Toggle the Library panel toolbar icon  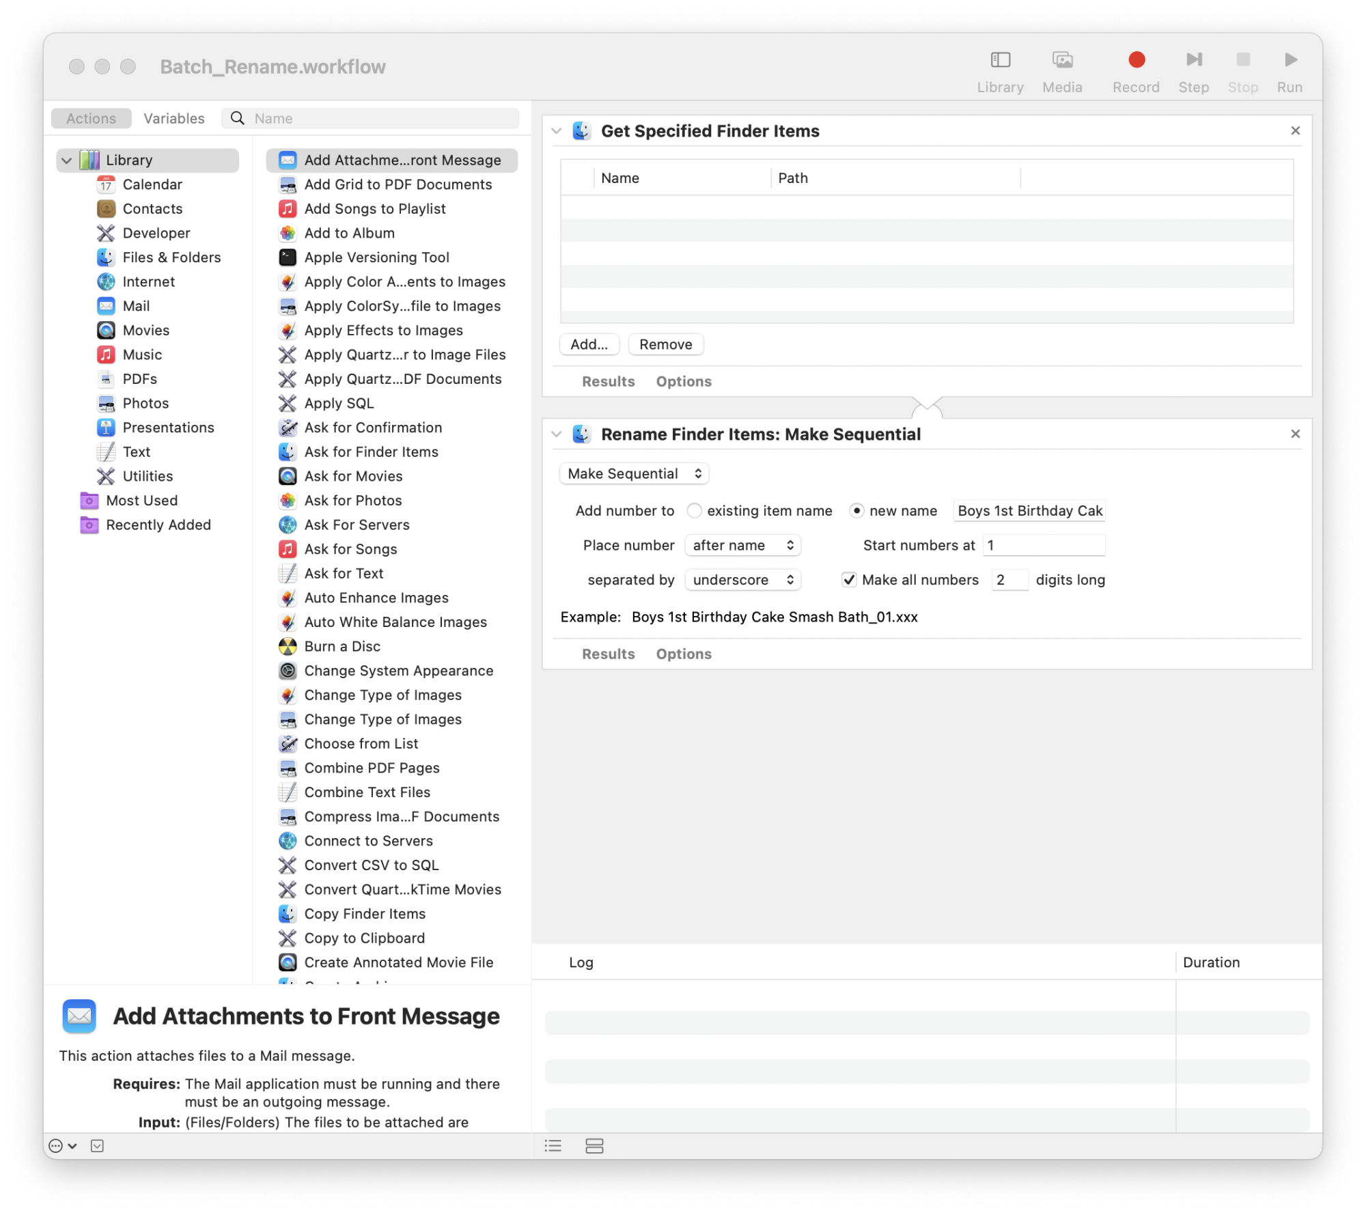click(x=1000, y=61)
